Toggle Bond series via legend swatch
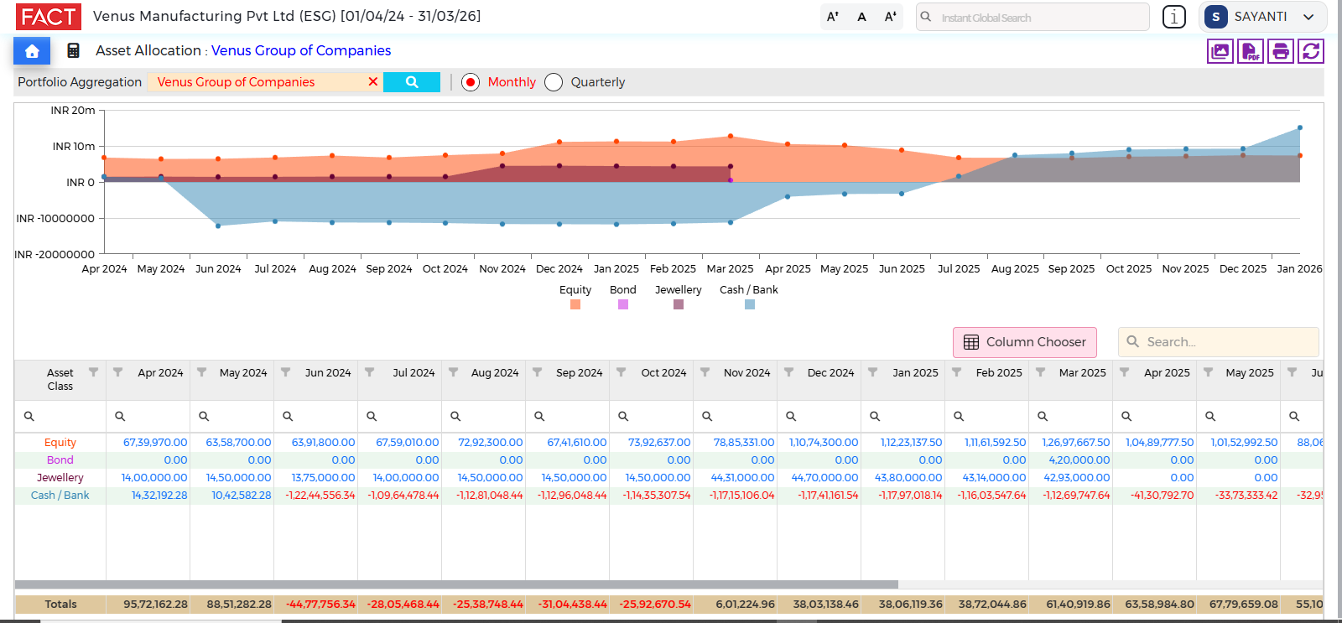Viewport: 1342px width, 623px height. [623, 304]
